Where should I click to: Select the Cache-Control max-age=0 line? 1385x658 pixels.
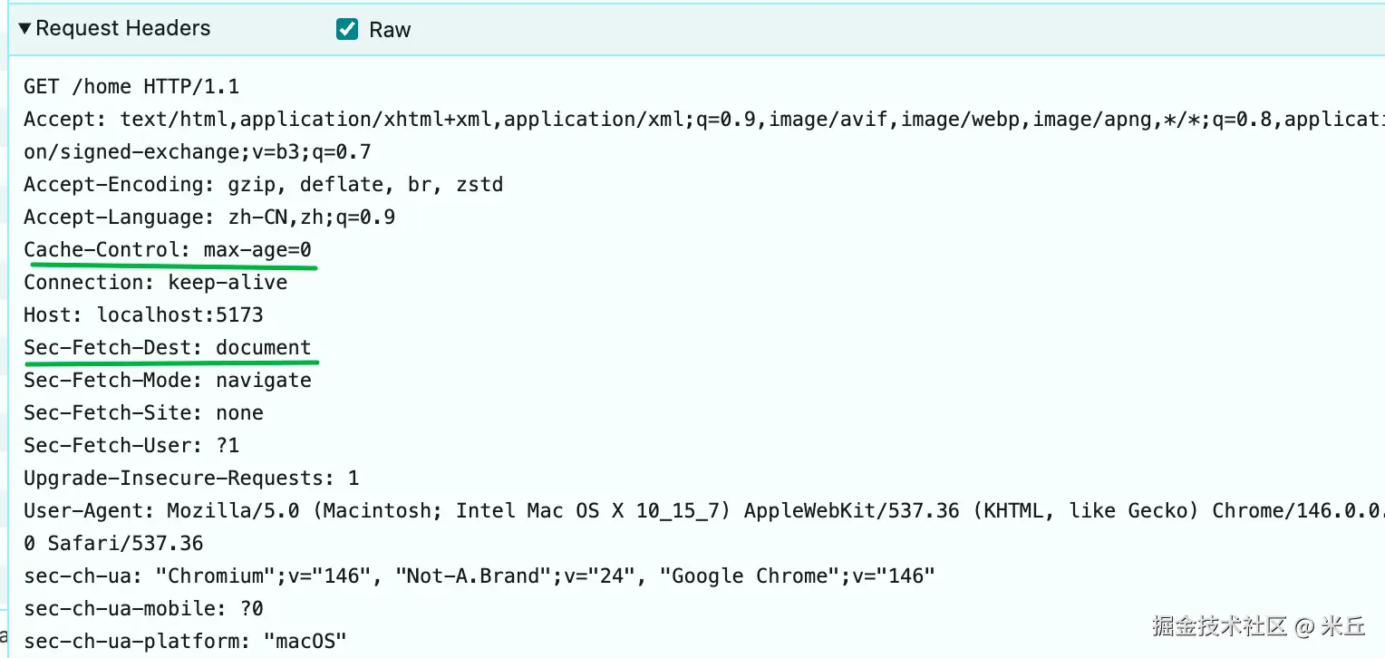coord(168,250)
